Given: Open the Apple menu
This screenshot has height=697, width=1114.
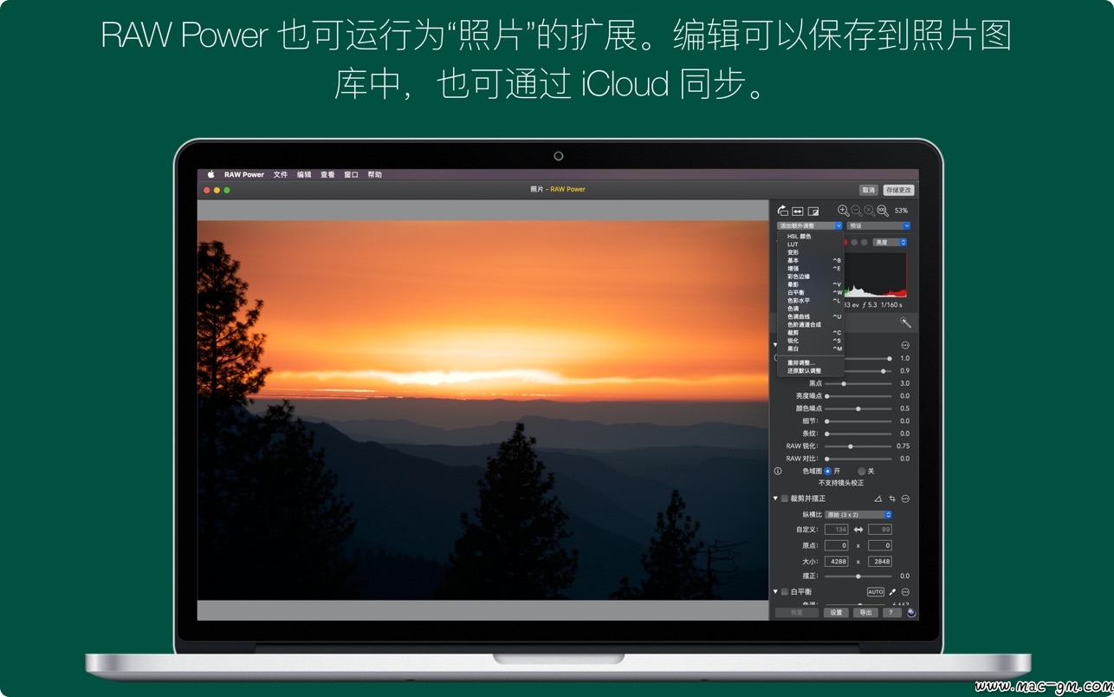Looking at the screenshot, I should click(x=210, y=174).
